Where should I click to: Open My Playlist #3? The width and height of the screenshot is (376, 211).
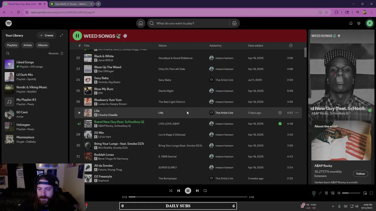coord(35,102)
